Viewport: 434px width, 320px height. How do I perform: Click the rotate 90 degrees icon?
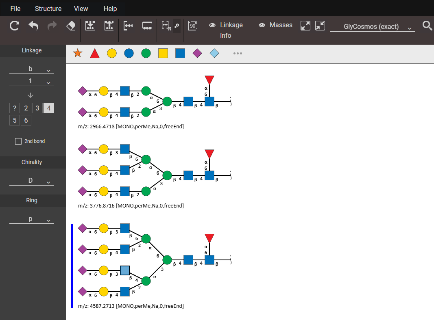(x=193, y=26)
